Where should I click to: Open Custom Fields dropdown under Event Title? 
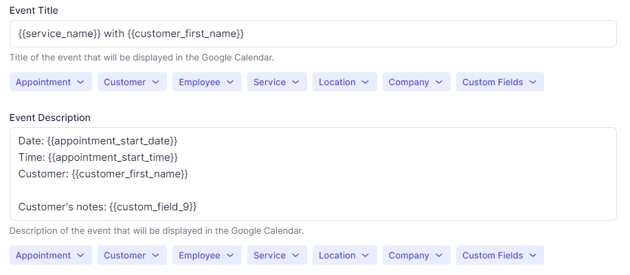(x=499, y=82)
